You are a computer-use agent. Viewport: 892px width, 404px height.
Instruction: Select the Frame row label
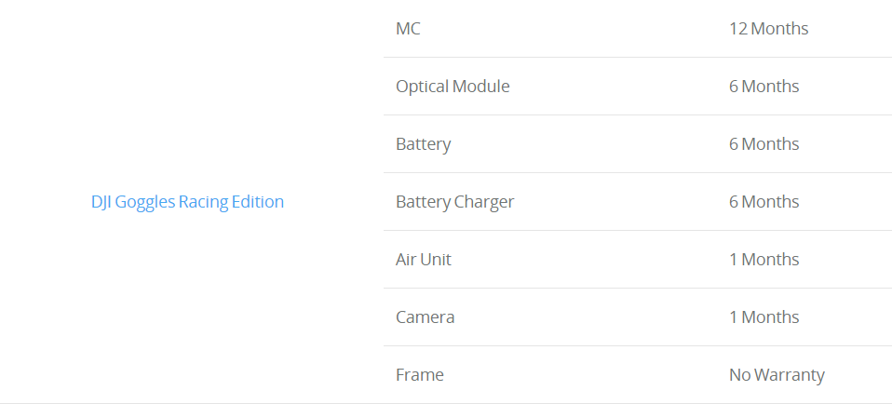(x=420, y=375)
